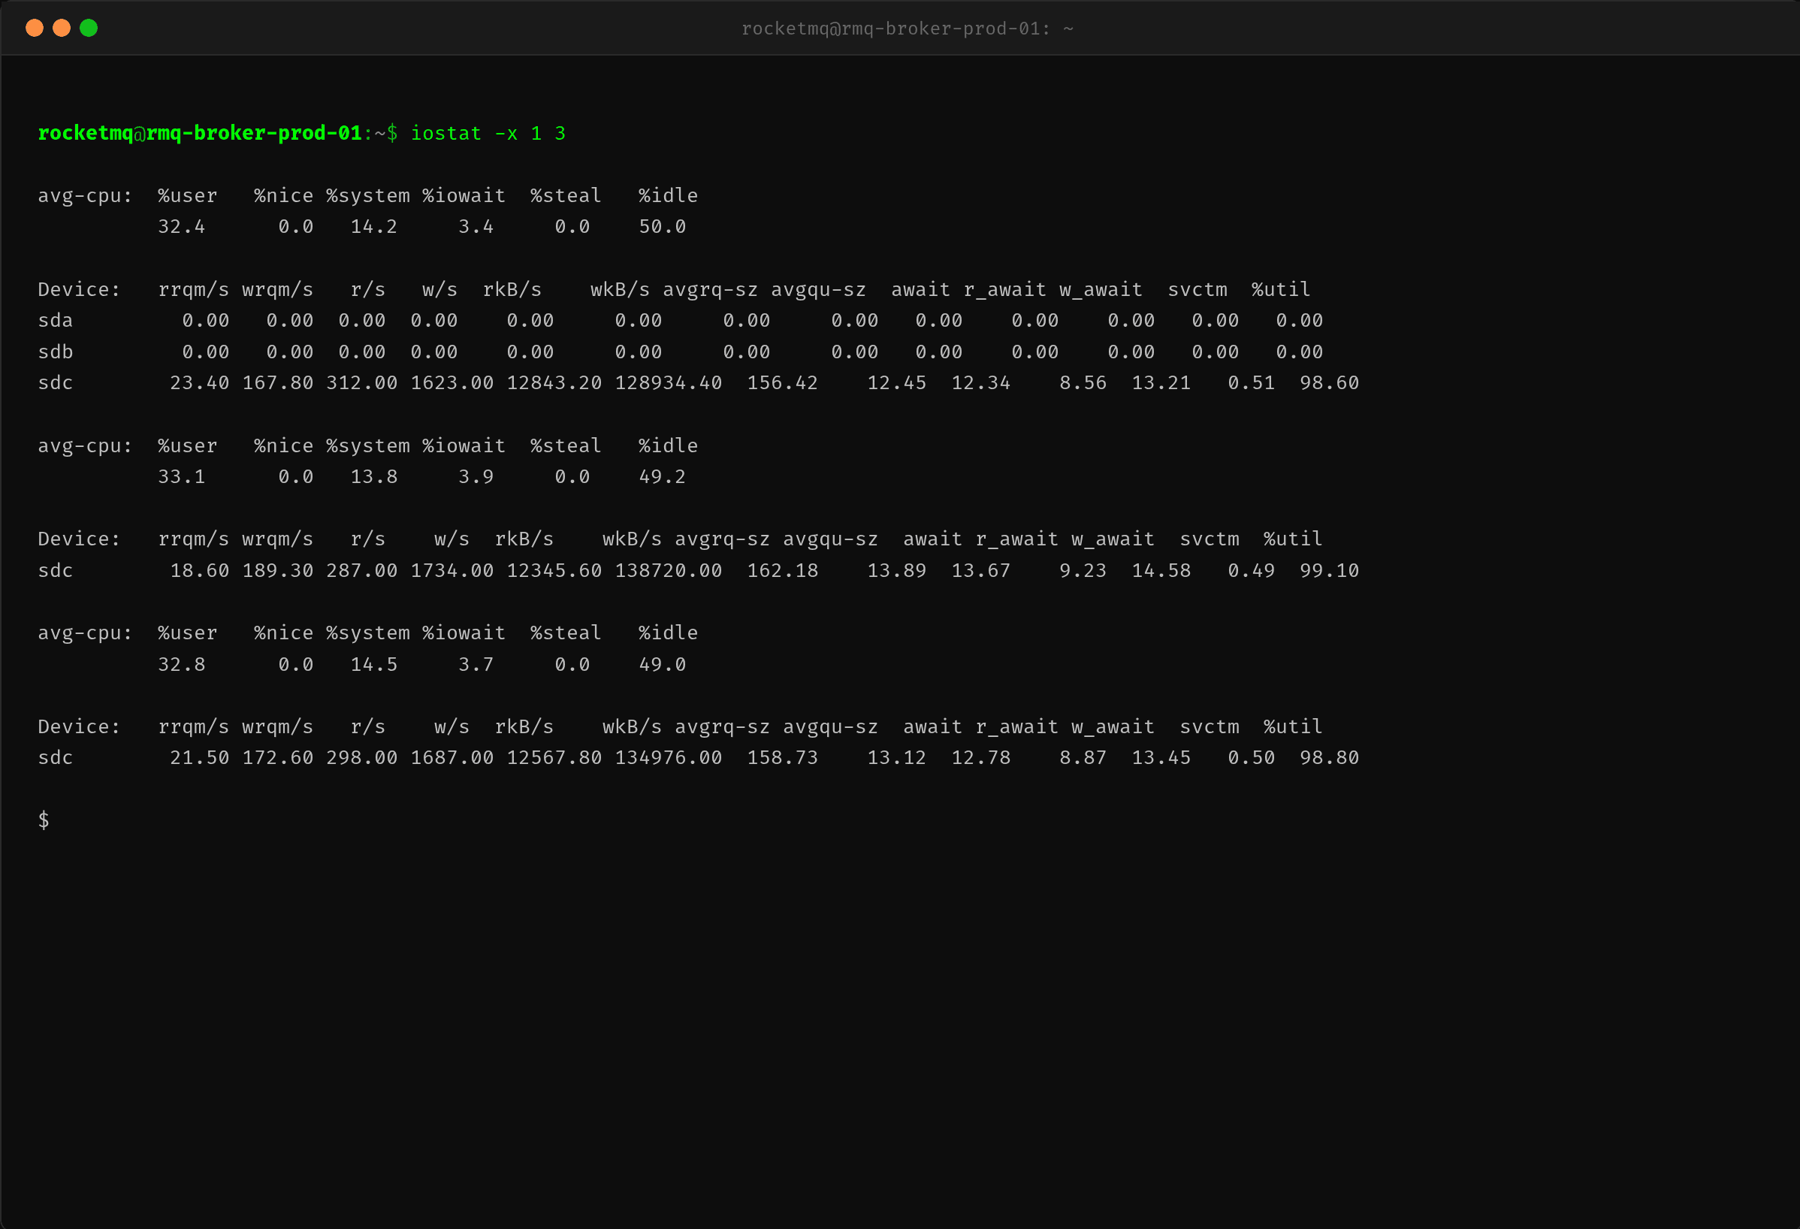Click the %idle value 50.0

click(x=662, y=227)
